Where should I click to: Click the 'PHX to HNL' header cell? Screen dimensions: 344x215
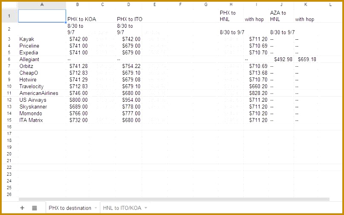(x=228, y=16)
